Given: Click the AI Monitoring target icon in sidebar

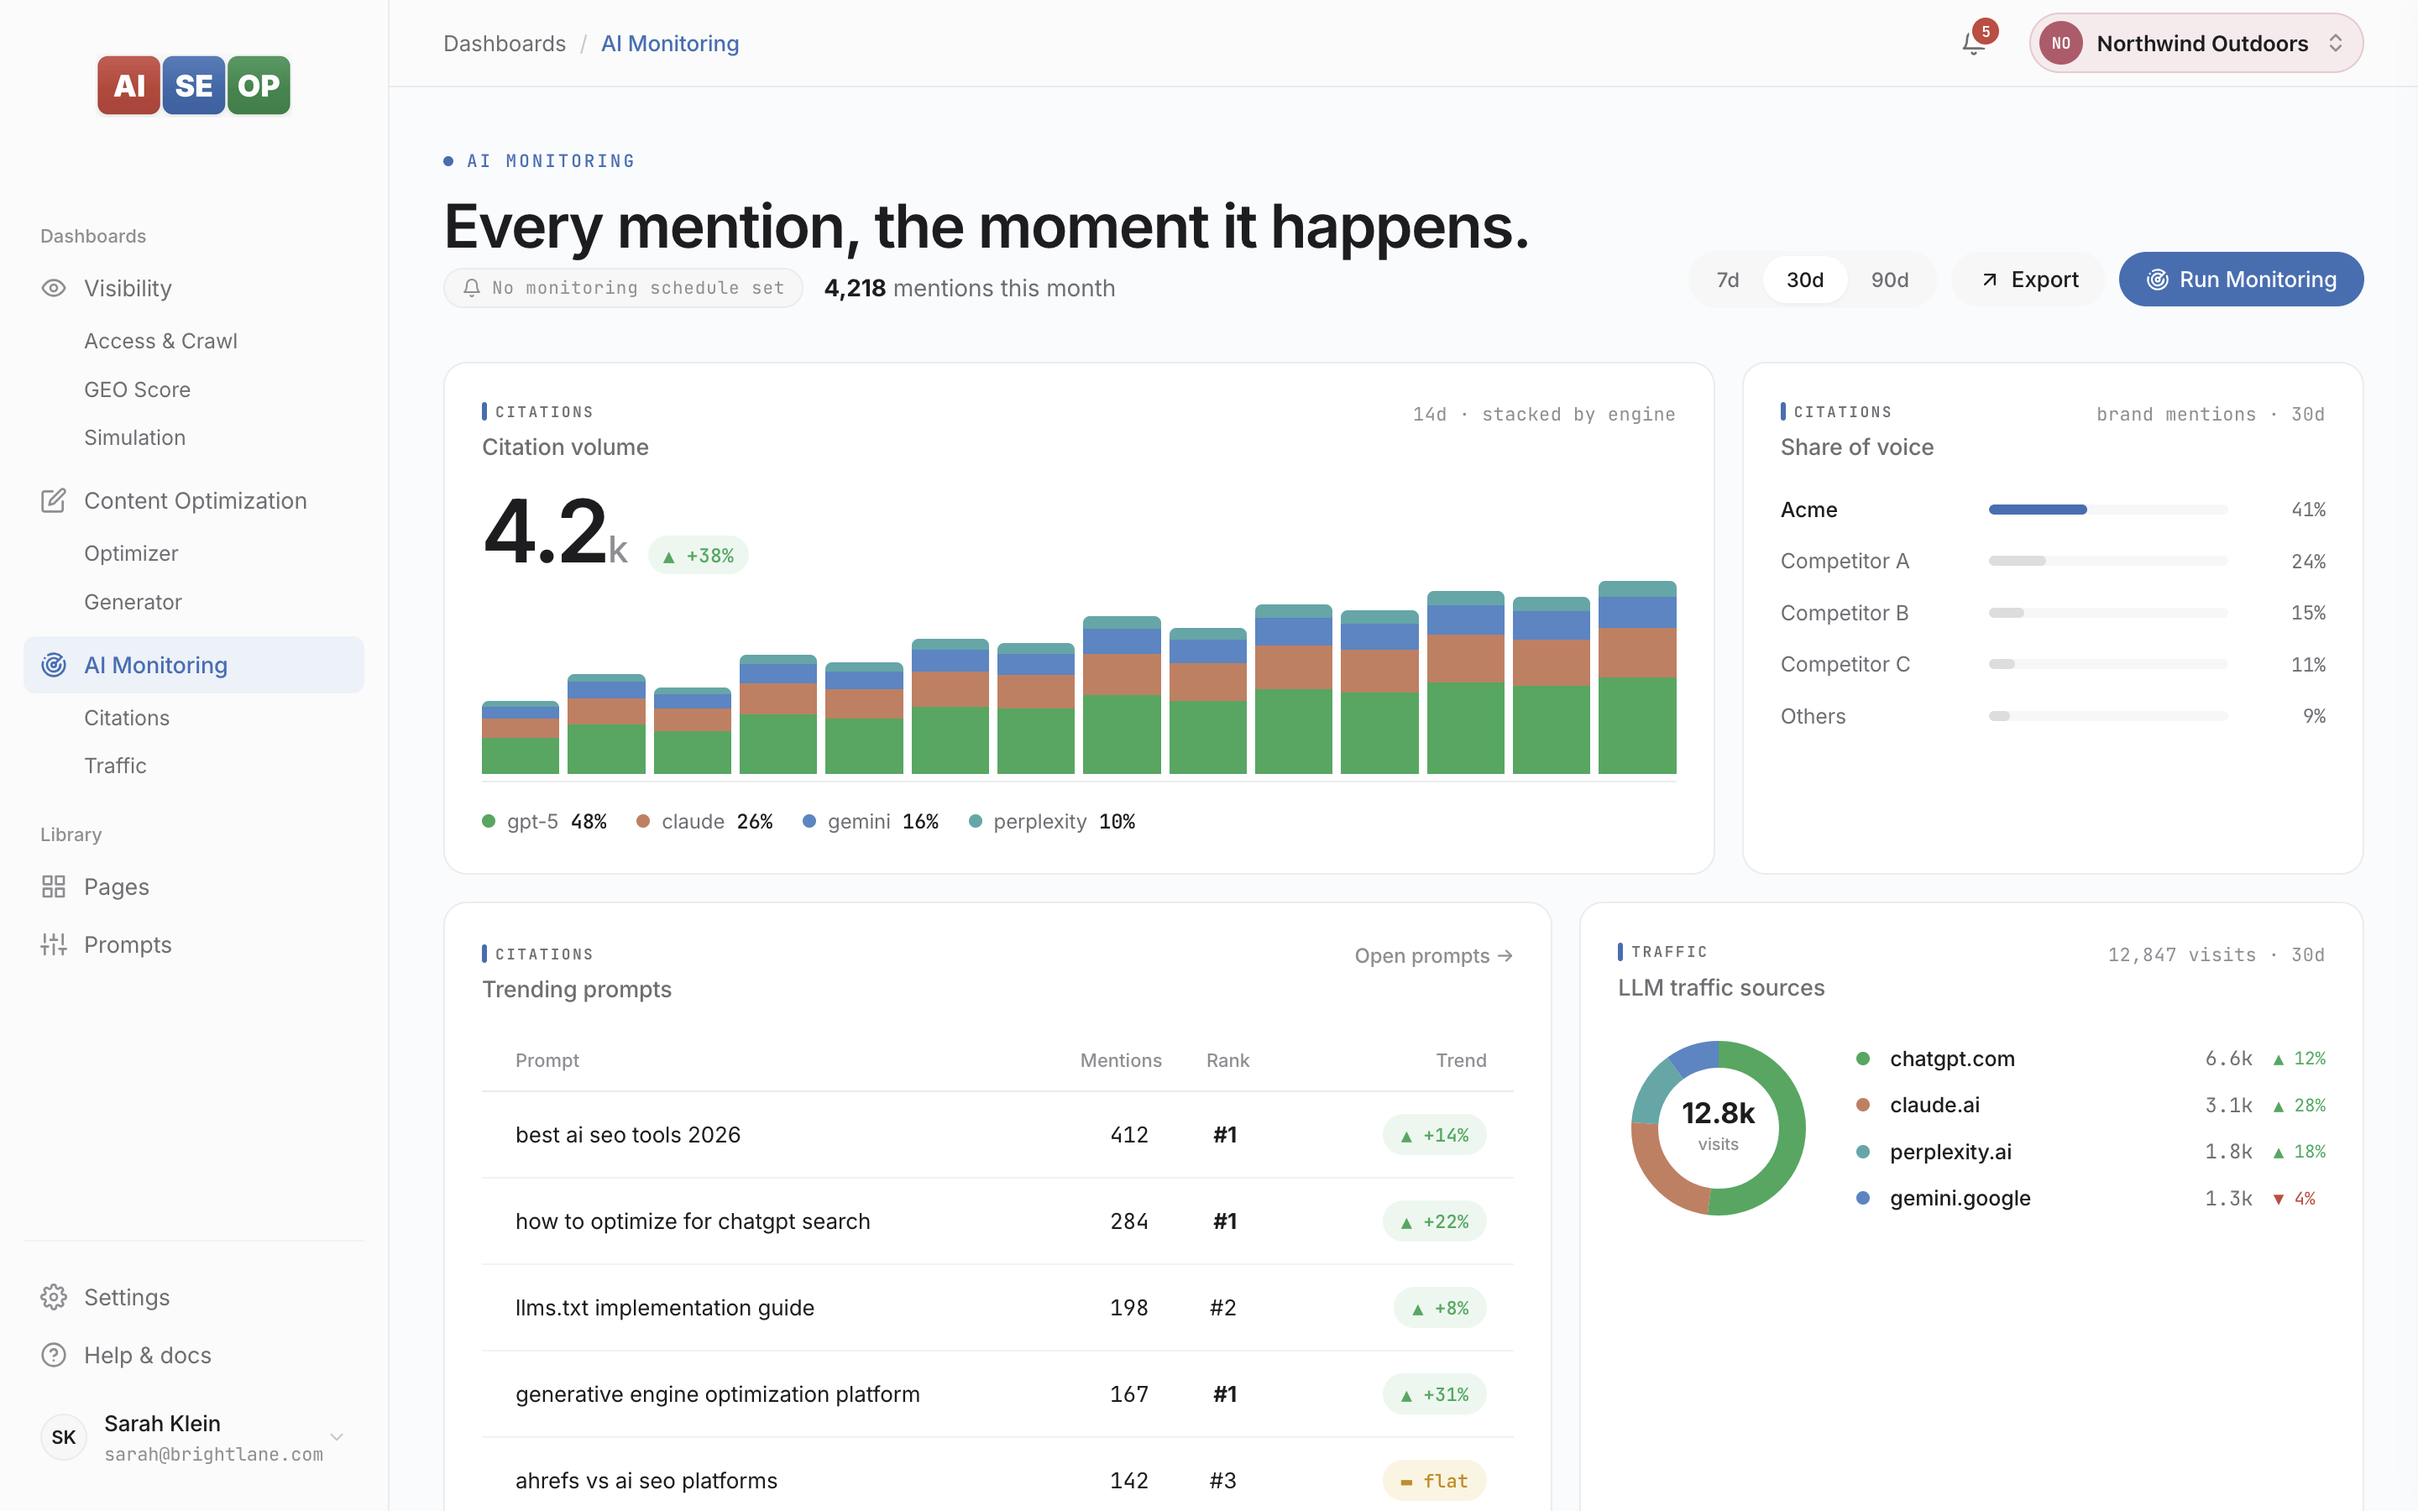Looking at the screenshot, I should click(54, 665).
